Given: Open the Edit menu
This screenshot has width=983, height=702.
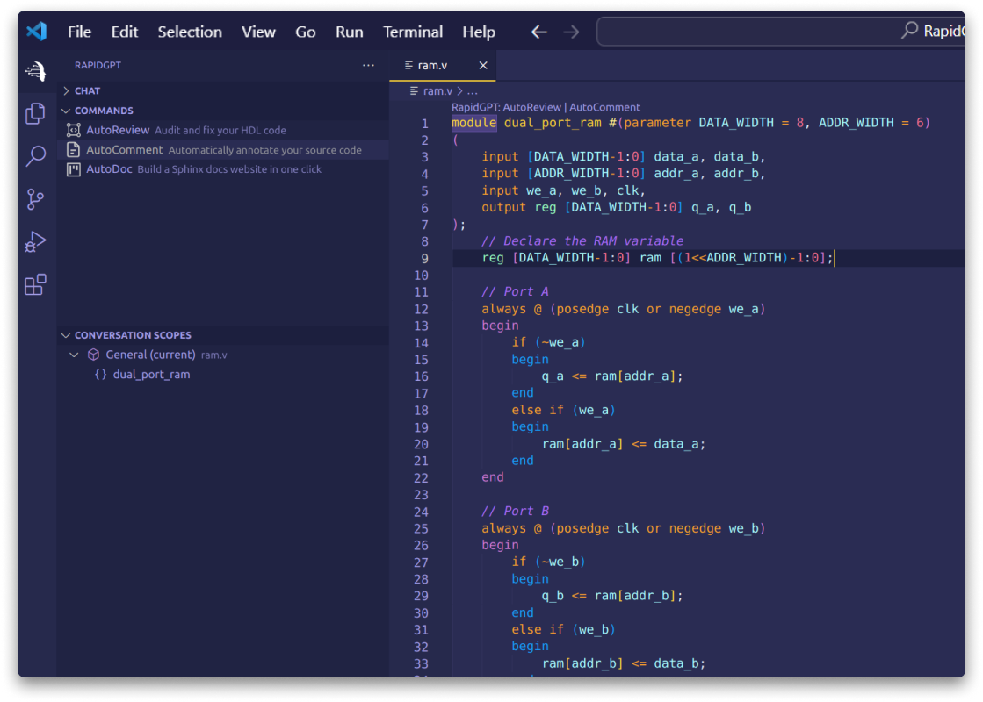Looking at the screenshot, I should tap(124, 32).
